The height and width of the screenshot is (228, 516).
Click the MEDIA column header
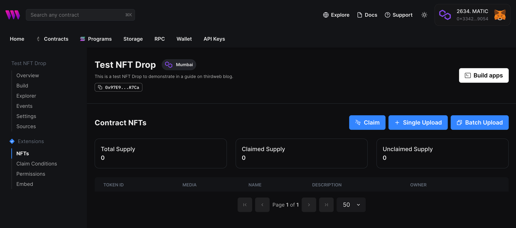[x=189, y=185]
